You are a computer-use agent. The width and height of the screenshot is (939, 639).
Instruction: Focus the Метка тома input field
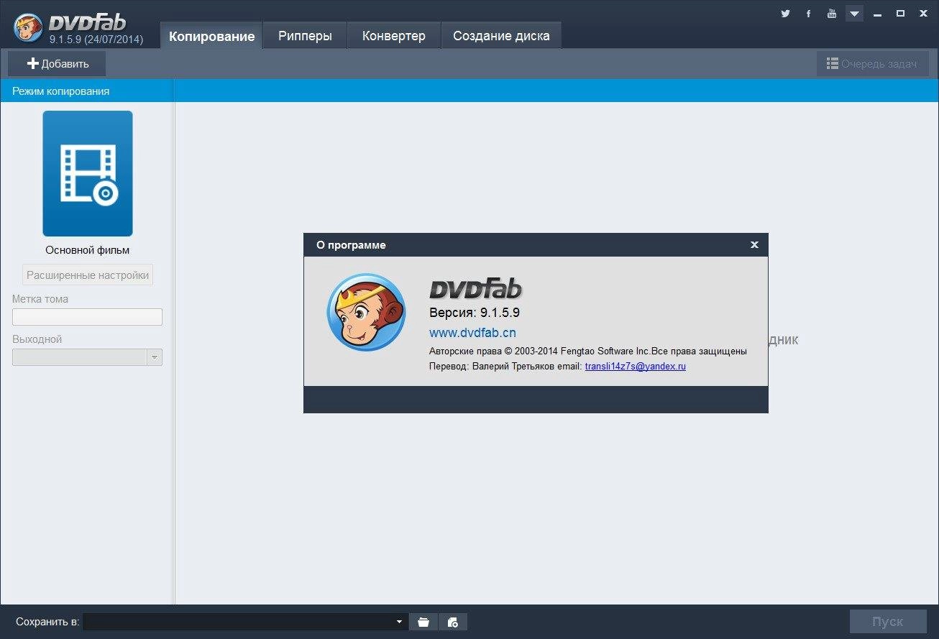tap(87, 317)
